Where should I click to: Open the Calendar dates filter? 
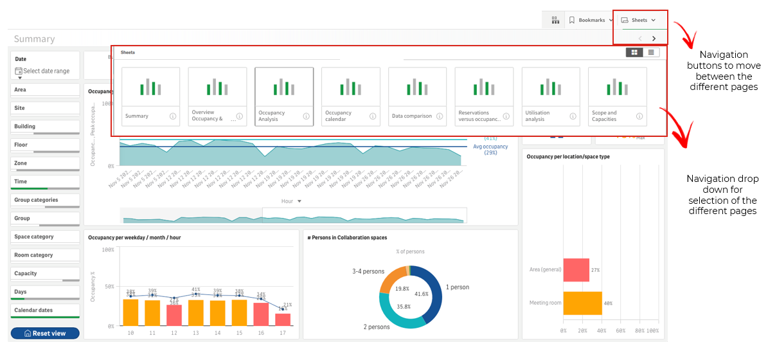[x=45, y=310]
